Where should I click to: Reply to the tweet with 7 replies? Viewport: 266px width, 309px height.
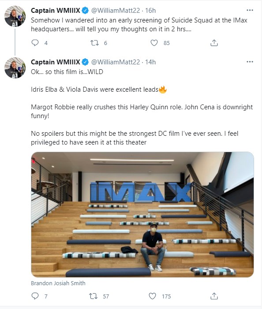pyautogui.click(x=35, y=296)
